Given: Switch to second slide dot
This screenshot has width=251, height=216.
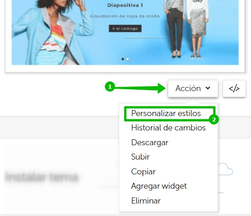Looking at the screenshot, I should (128, 59).
